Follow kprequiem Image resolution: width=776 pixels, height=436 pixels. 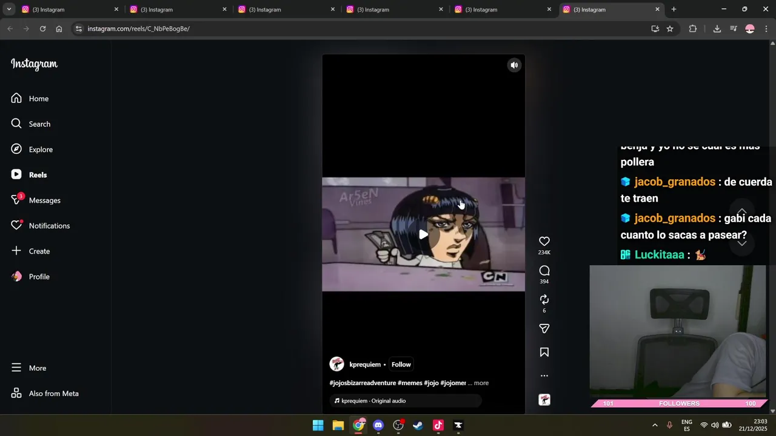(401, 365)
